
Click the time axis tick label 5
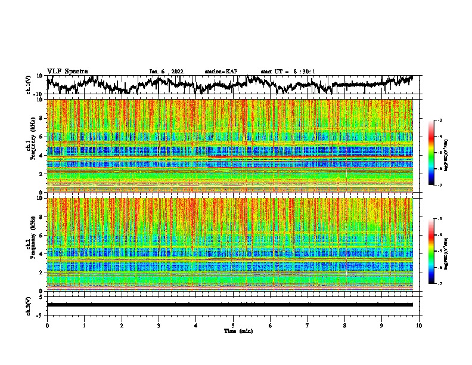click(x=233, y=326)
